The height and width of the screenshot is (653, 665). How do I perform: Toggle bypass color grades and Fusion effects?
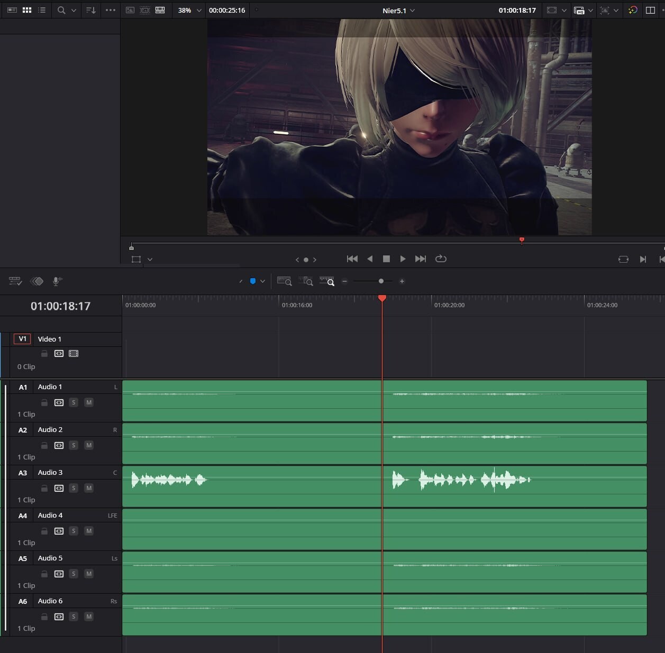[633, 10]
